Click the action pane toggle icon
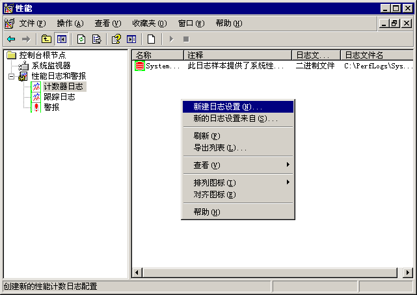Viewport: 417px width, 295px height. (131, 39)
